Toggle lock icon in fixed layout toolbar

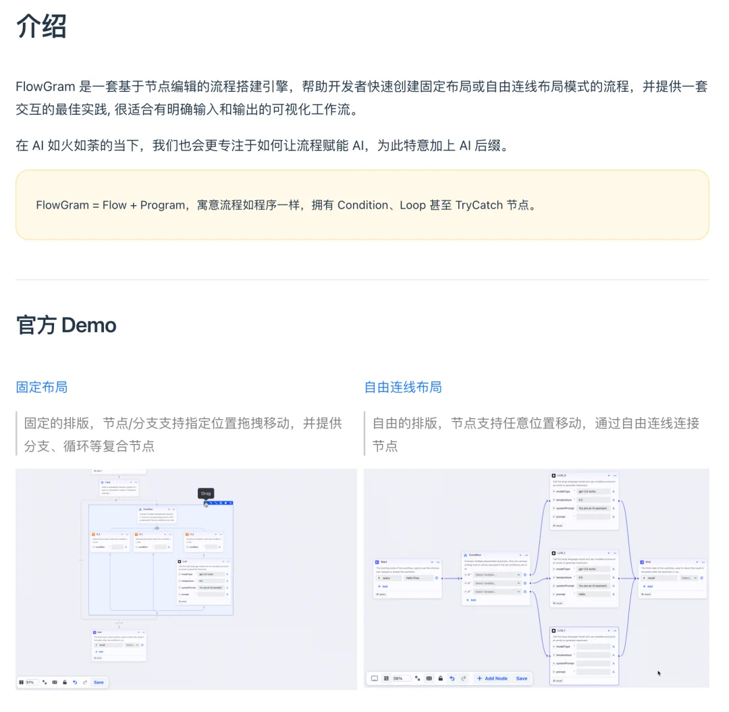pos(65,682)
